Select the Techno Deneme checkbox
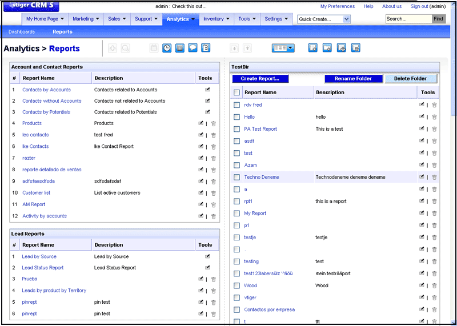This screenshot has height=326, width=457. [x=236, y=177]
